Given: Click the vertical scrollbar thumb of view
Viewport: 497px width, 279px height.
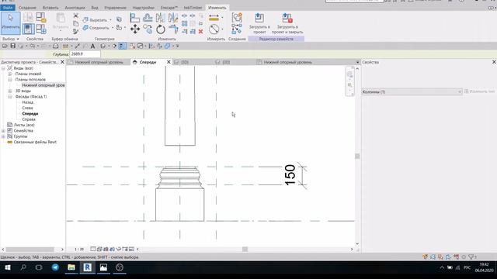Looking at the screenshot, I should (x=357, y=157).
